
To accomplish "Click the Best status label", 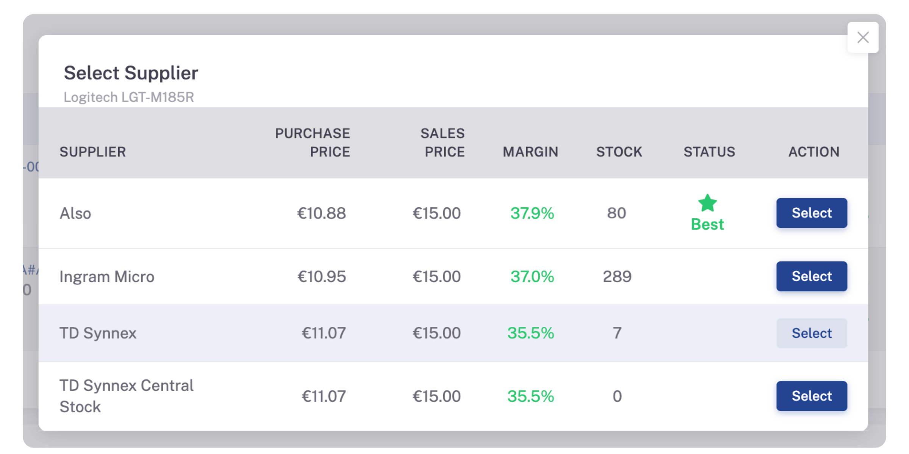I will point(708,224).
